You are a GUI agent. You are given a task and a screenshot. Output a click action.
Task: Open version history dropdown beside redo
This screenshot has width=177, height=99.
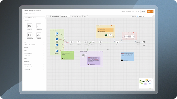coord(139,12)
